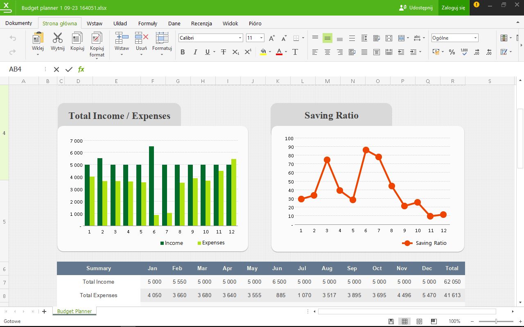
Task: Click the increase font size icon
Action: point(272,38)
